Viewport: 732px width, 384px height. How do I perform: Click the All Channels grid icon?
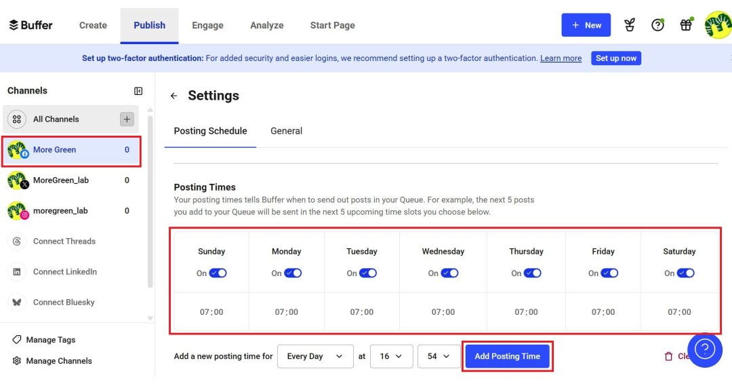pyautogui.click(x=17, y=119)
